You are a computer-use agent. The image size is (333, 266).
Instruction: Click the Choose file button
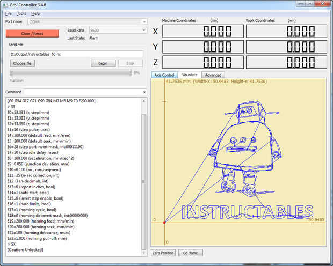tap(23, 63)
